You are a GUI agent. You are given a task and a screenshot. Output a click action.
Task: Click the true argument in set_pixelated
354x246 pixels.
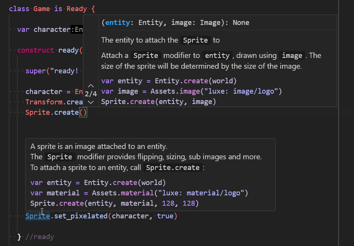[165, 216]
